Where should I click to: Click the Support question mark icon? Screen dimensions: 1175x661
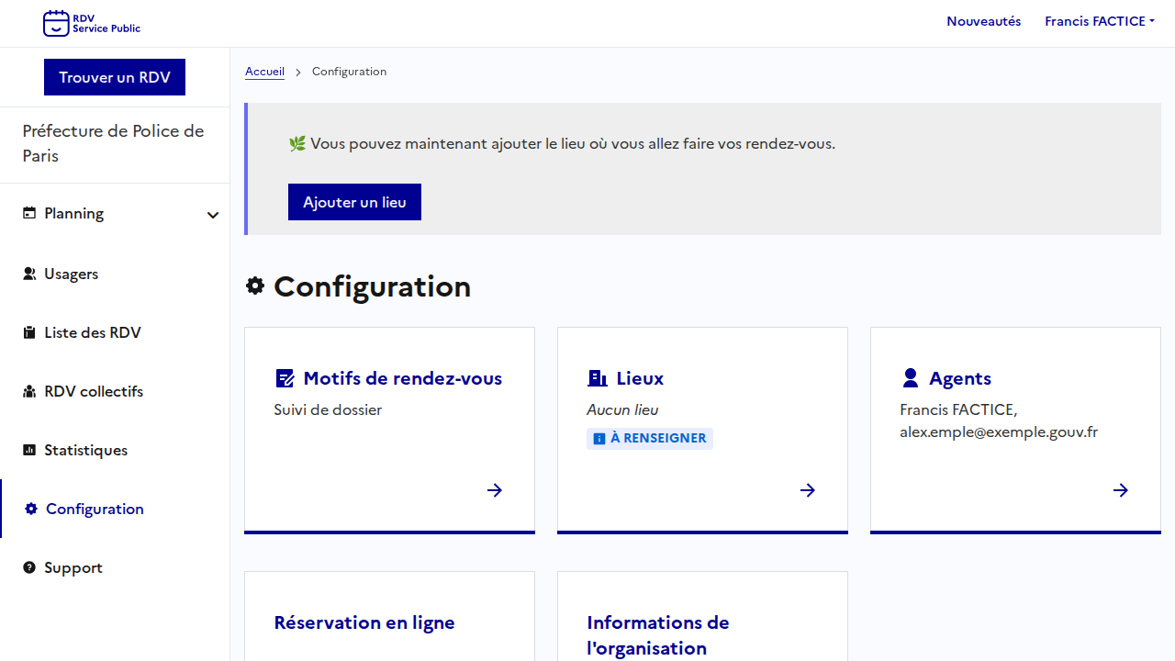tap(29, 567)
